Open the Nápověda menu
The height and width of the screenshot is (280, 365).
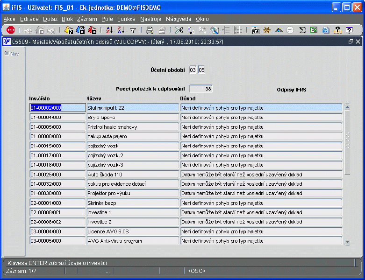pyautogui.click(x=179, y=19)
